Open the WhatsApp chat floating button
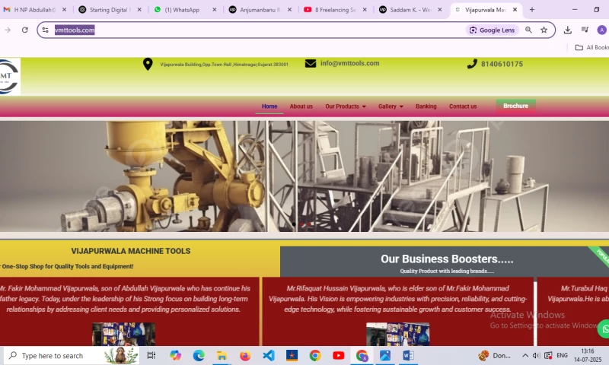Screen dimensions: 609x365 point(604,329)
